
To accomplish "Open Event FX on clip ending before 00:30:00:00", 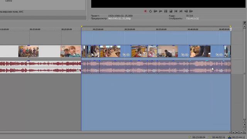I will [128, 55].
